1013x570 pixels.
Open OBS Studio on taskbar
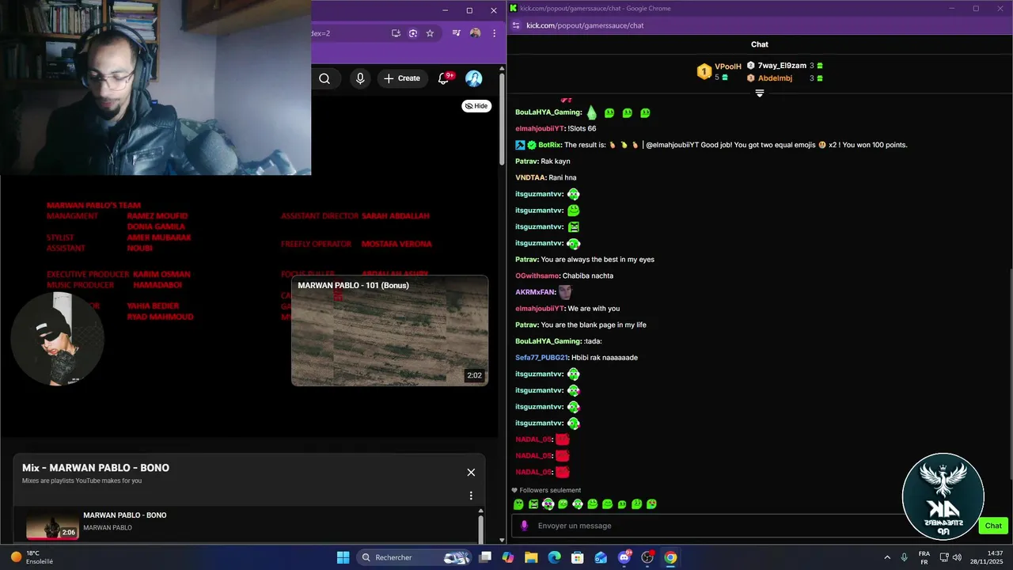click(x=647, y=557)
